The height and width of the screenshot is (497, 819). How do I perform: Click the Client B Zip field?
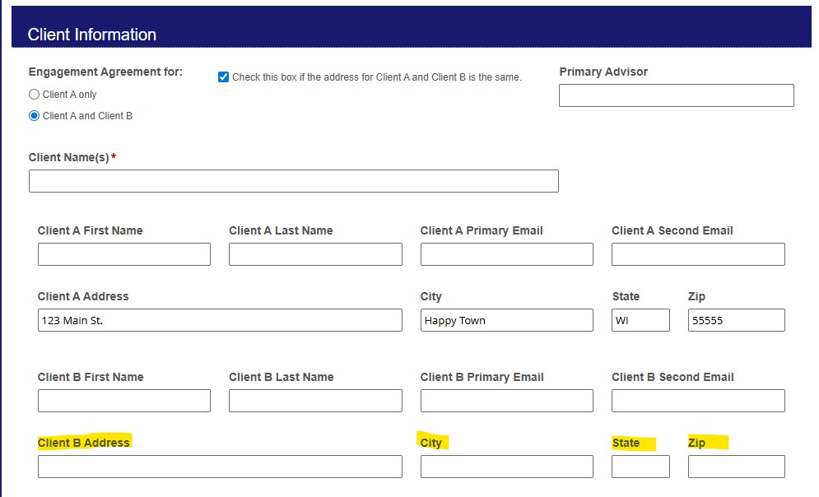coord(737,467)
